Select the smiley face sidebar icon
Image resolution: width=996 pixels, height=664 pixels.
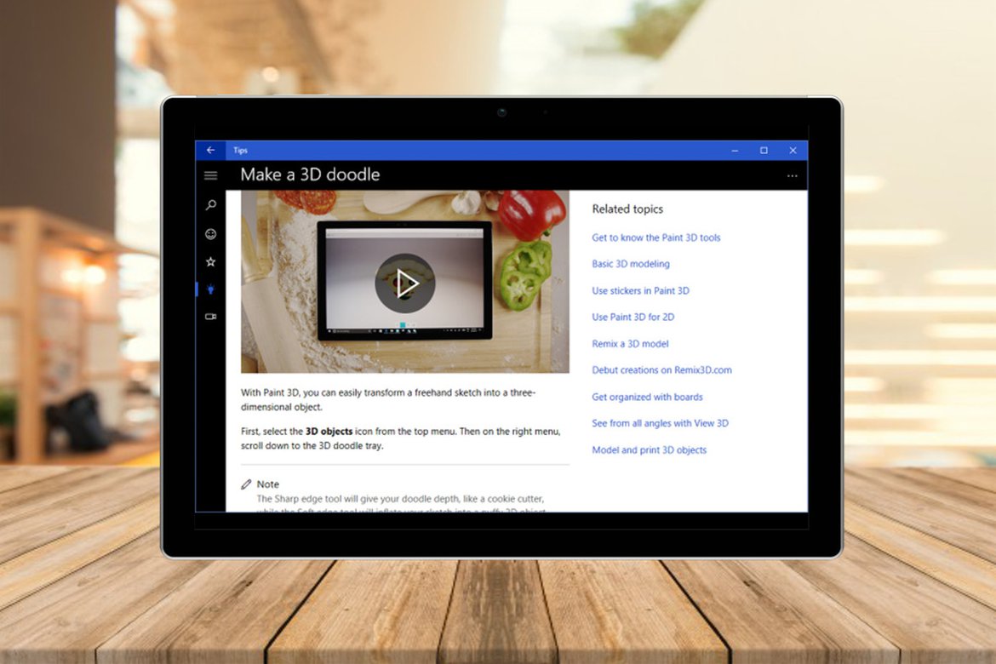click(211, 234)
